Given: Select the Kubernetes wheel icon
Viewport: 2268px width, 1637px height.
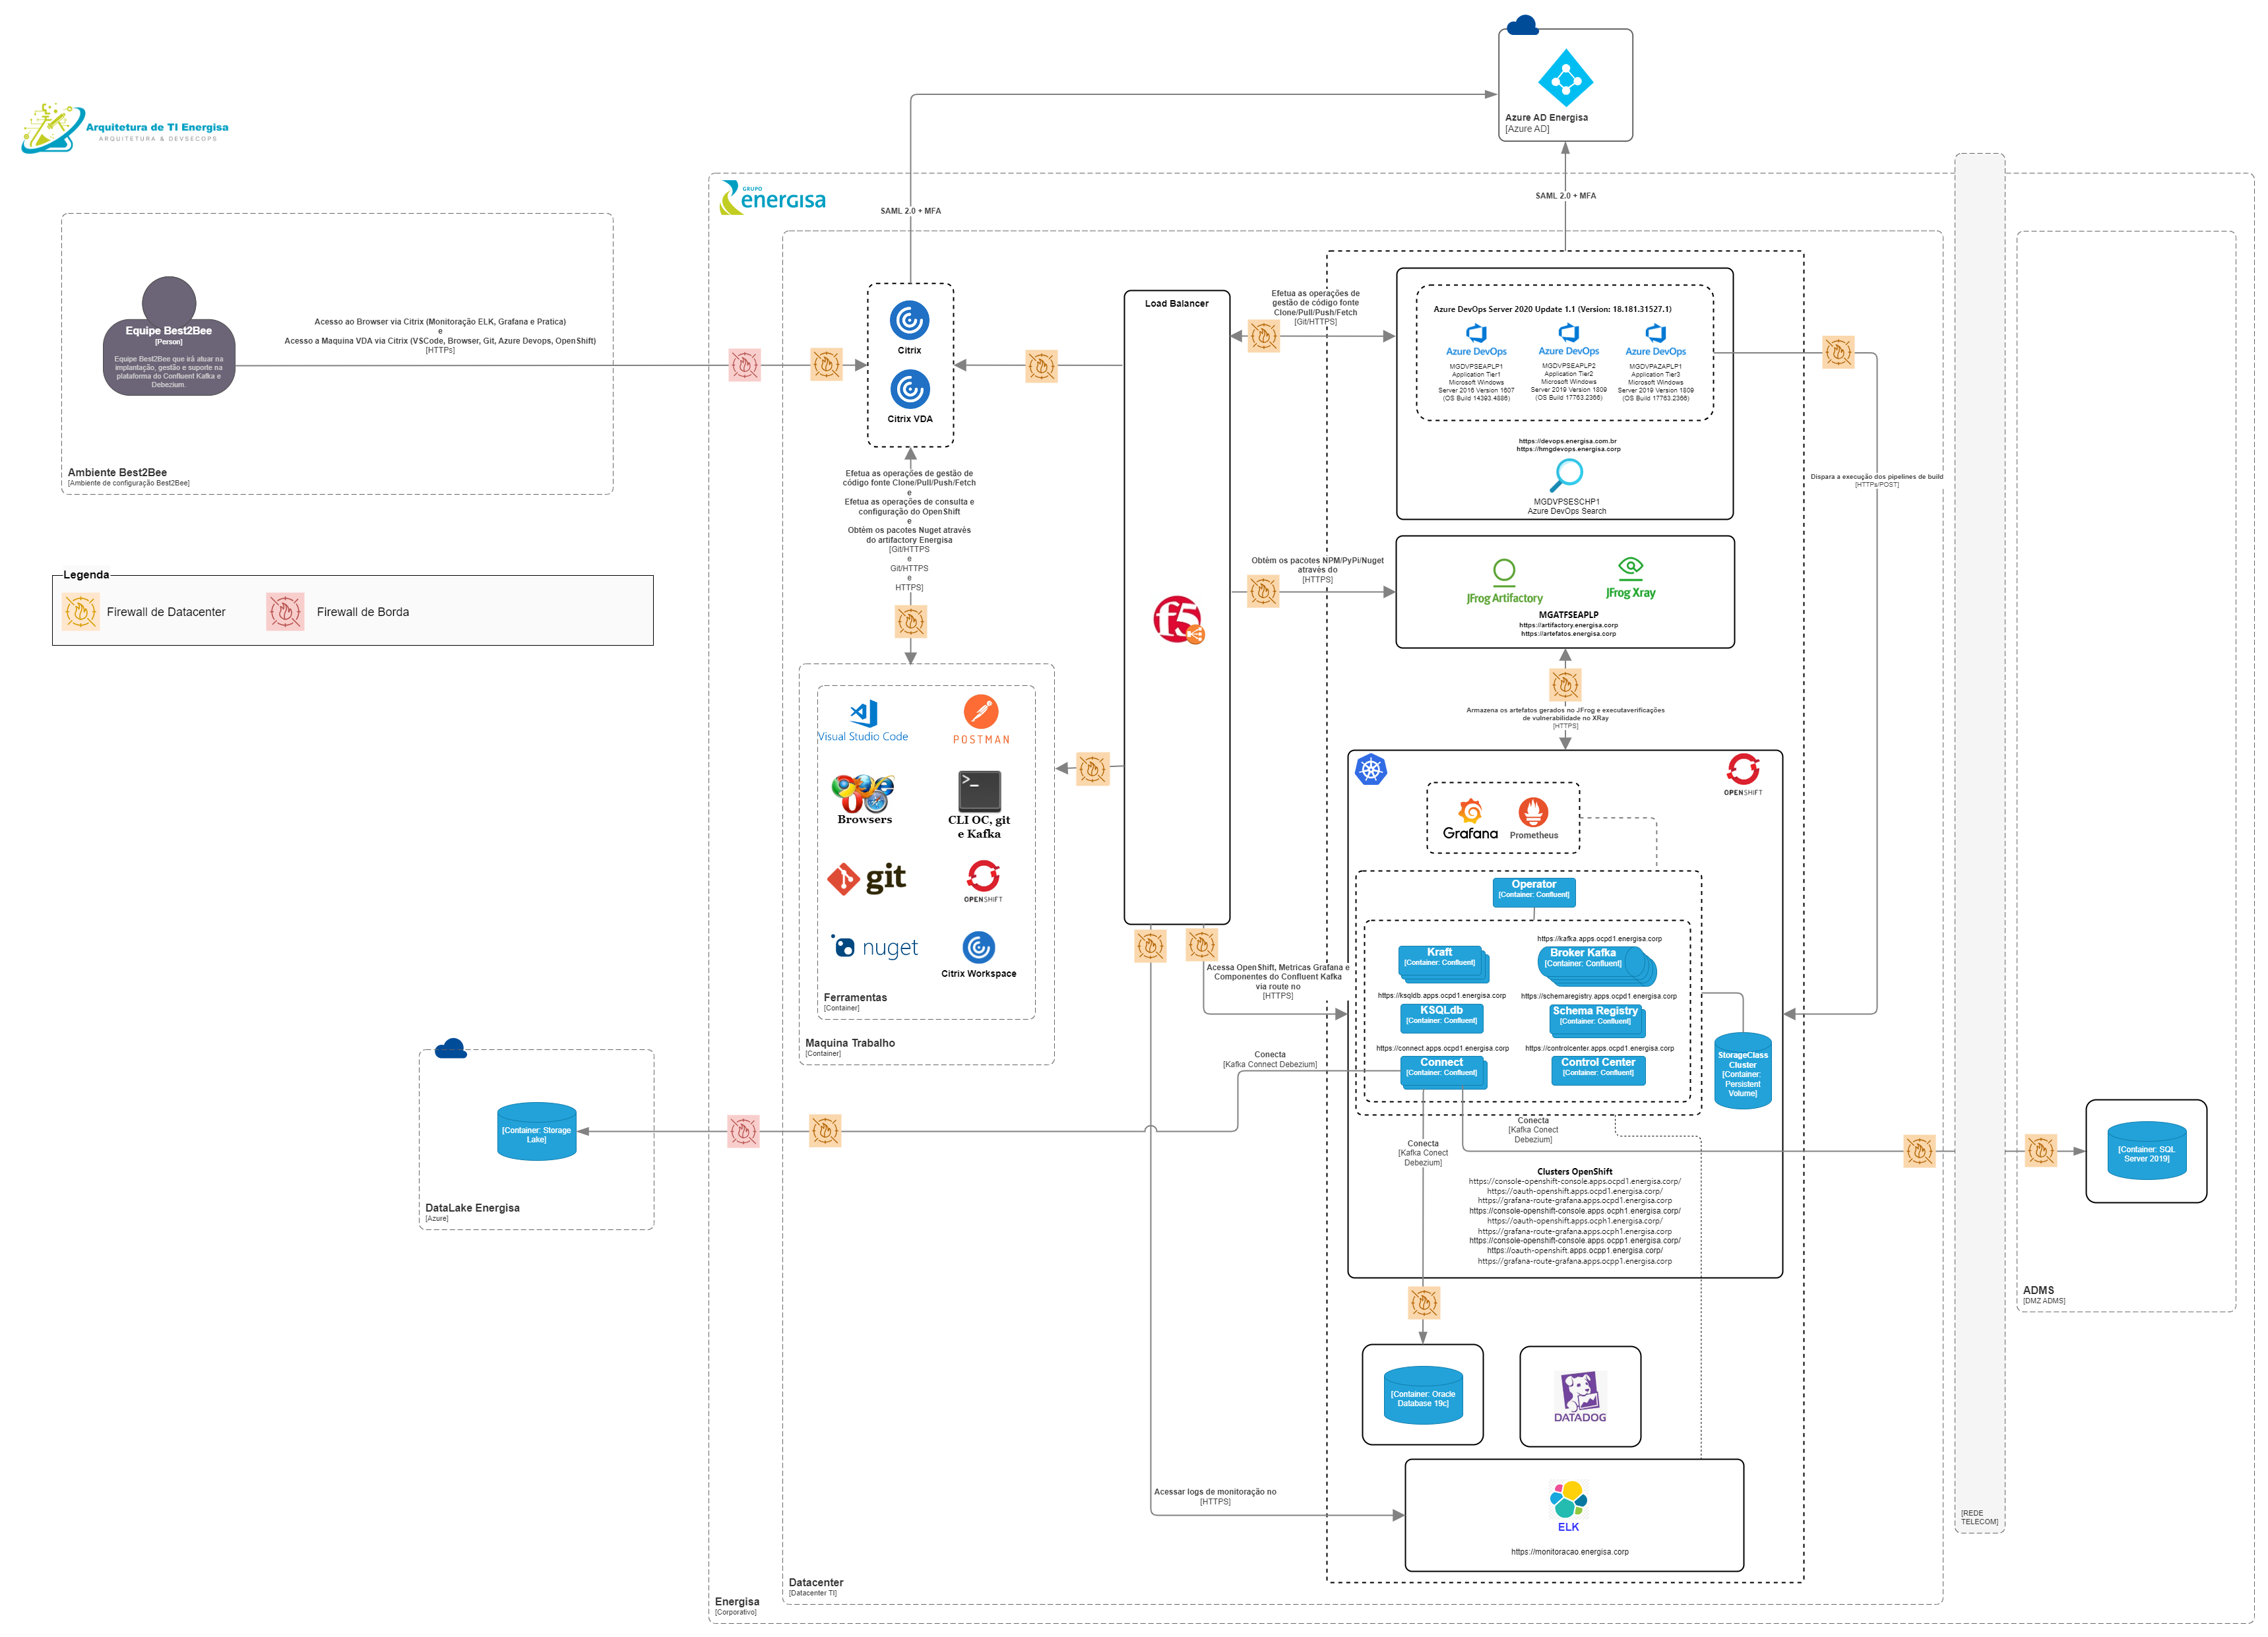Looking at the screenshot, I should pos(1370,769).
